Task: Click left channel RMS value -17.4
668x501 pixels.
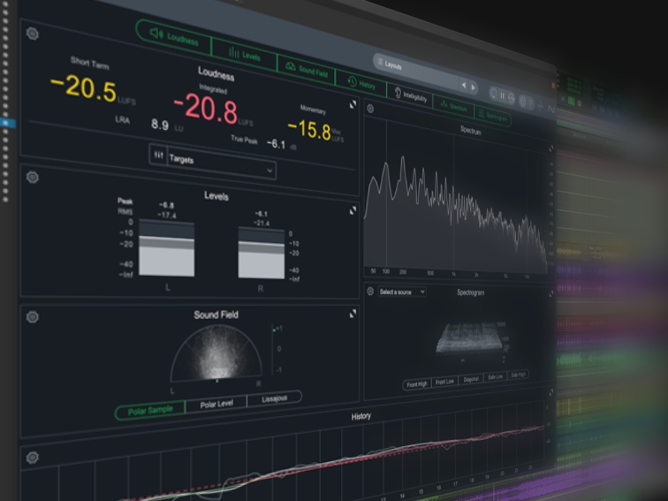Action: tap(167, 215)
